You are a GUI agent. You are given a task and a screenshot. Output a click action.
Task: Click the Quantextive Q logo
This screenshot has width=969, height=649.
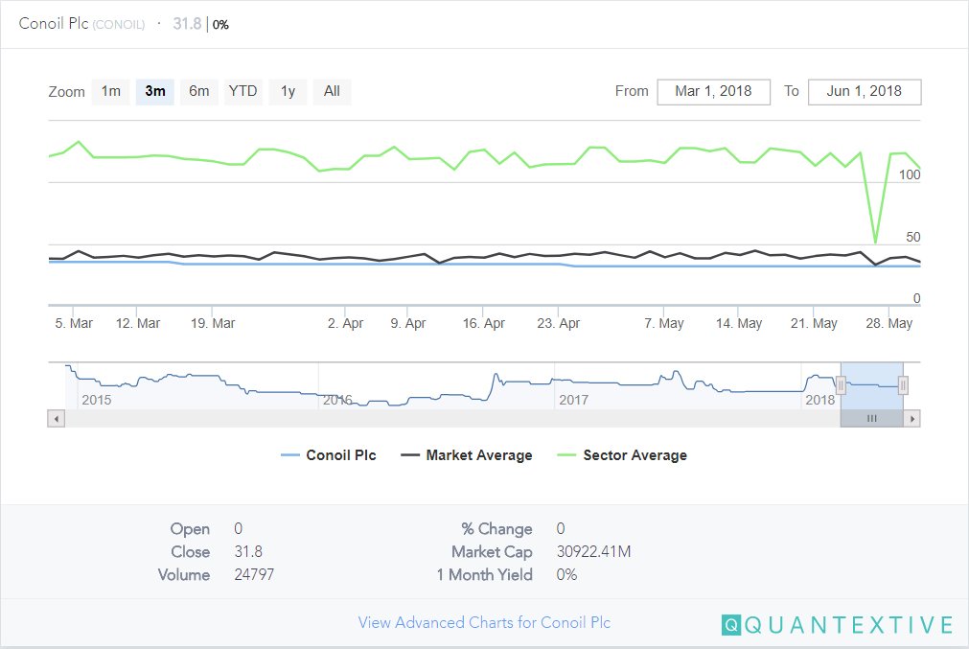(x=729, y=623)
